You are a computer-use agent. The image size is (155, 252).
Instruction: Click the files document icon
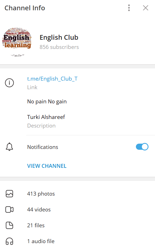[9, 225]
